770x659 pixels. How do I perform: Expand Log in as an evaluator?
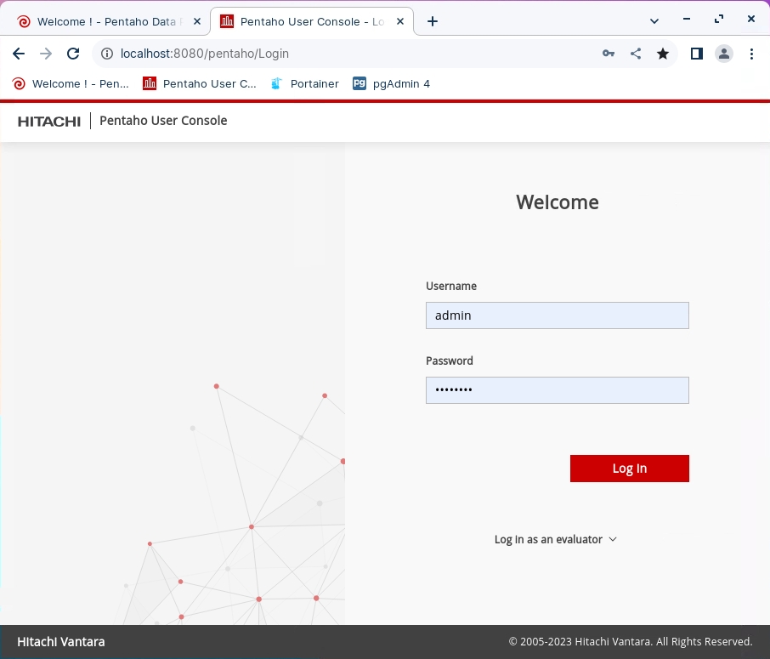coord(555,540)
